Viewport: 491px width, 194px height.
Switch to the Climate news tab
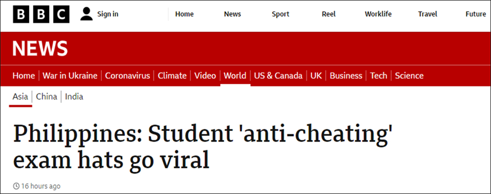click(x=172, y=75)
